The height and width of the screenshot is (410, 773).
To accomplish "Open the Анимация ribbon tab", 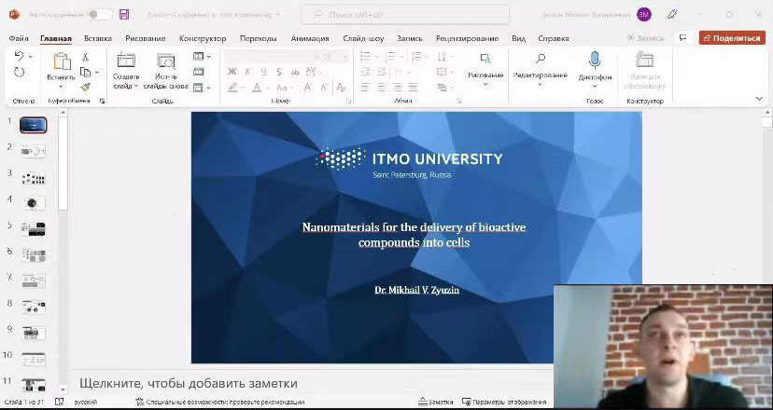I will pyautogui.click(x=309, y=38).
